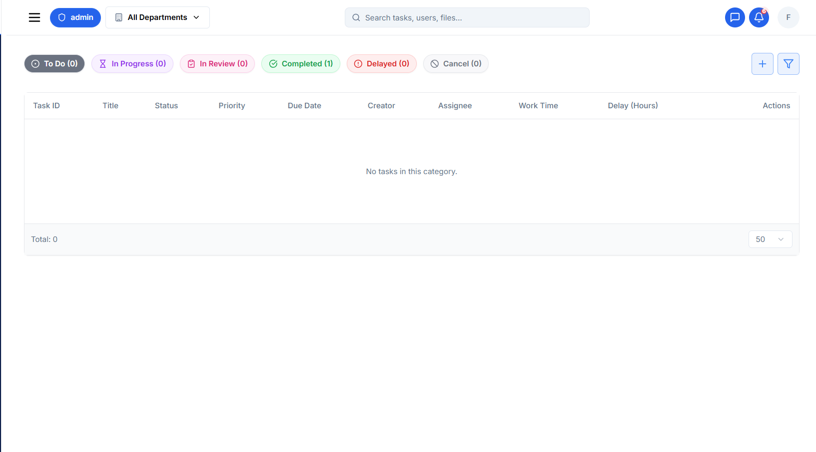Click the plus icon to add task
The width and height of the screenshot is (816, 452).
762,64
